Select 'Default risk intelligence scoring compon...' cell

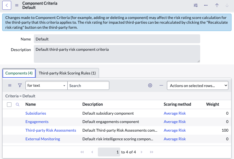pyautogui.click(x=118, y=139)
